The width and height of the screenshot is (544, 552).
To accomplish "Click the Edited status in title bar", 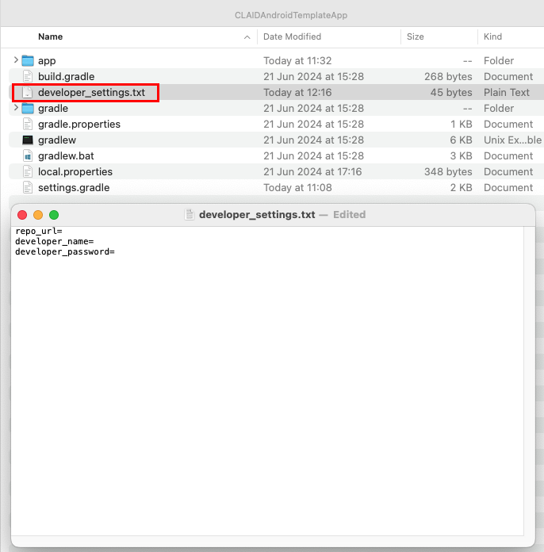I will (x=349, y=214).
